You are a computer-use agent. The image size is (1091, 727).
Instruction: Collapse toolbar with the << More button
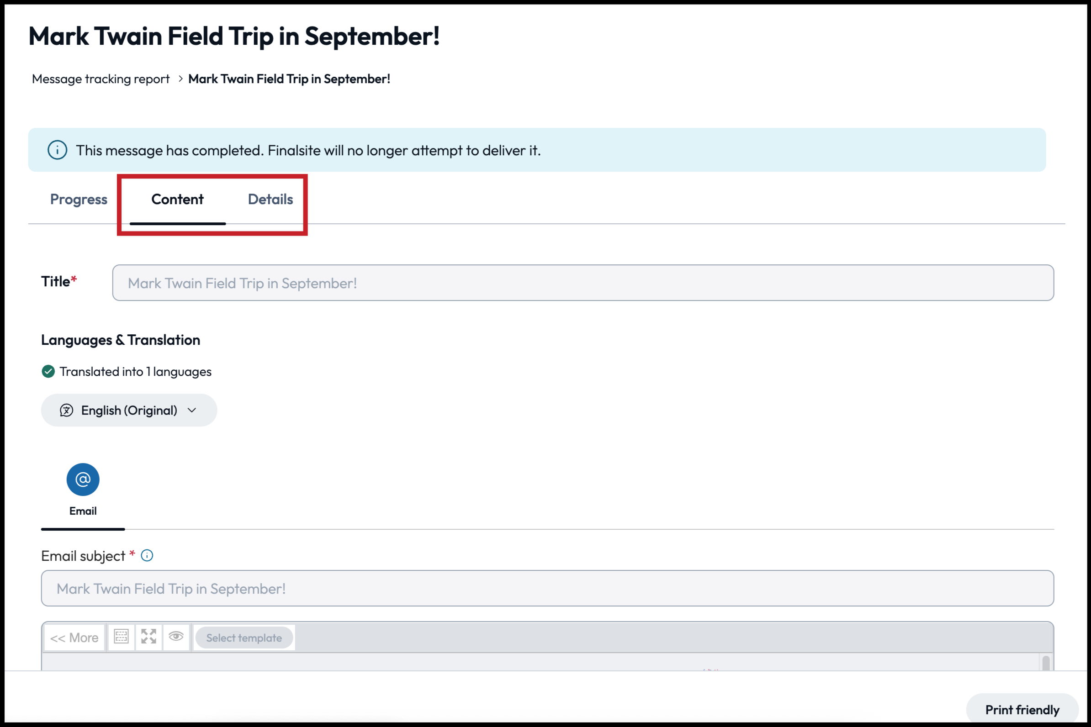(74, 638)
